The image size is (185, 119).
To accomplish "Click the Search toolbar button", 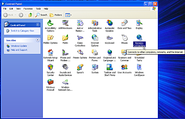I will tap(41, 15).
